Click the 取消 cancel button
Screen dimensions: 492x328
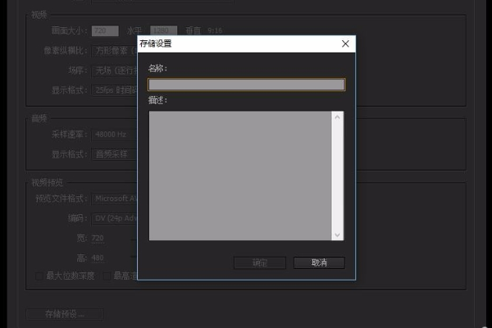[319, 262]
